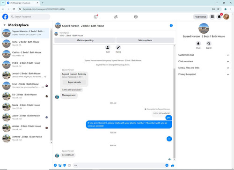Viewport: 234px width, 170px height.
Task: Click the Mark as pending button
Action: pyautogui.click(x=85, y=40)
